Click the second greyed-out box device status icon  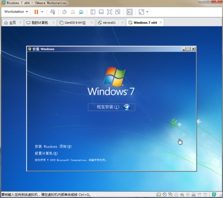pyautogui.click(x=205, y=195)
